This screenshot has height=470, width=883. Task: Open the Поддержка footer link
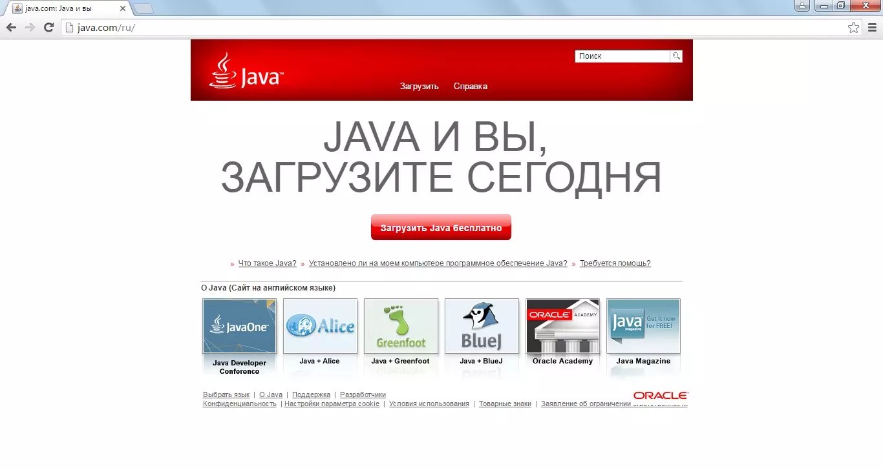[311, 395]
